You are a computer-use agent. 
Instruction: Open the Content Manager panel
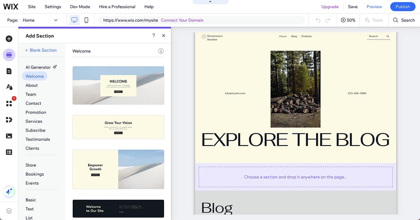(x=9, y=152)
